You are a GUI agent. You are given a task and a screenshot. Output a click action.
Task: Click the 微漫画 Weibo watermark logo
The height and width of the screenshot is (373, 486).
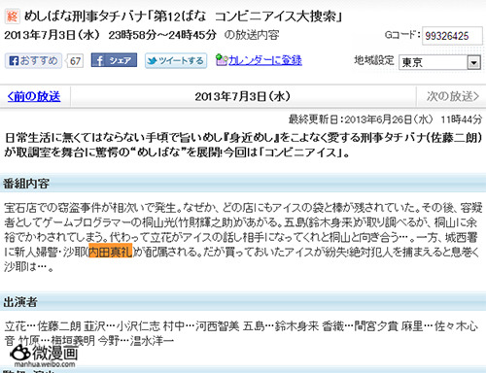click(x=45, y=356)
